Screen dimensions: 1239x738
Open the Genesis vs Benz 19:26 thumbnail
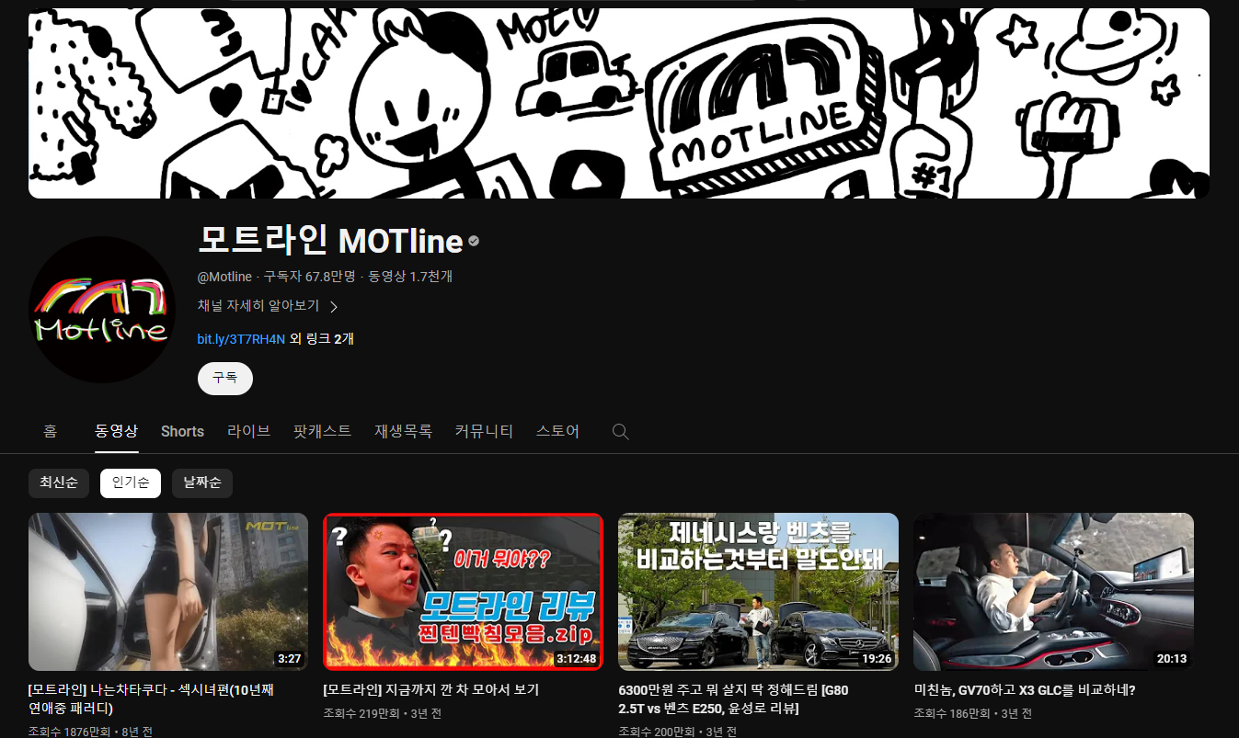pos(758,592)
